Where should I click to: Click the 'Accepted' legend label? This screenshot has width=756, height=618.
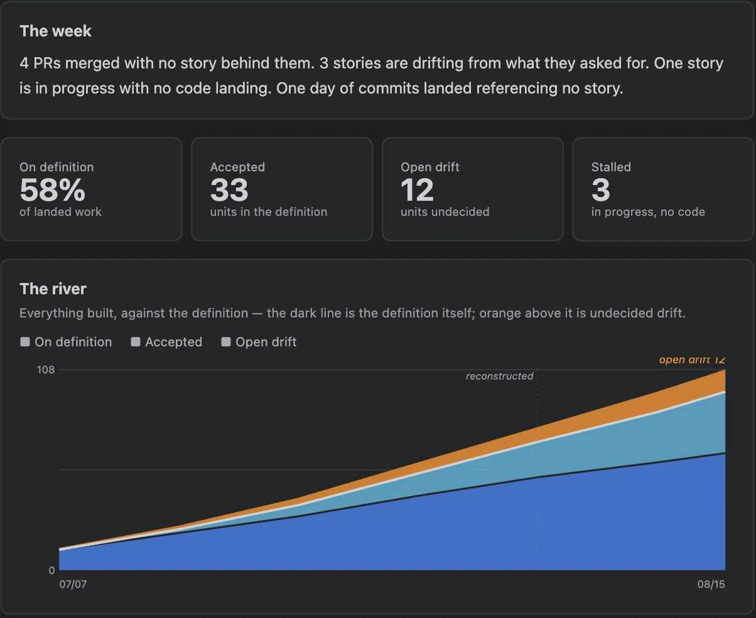(173, 342)
